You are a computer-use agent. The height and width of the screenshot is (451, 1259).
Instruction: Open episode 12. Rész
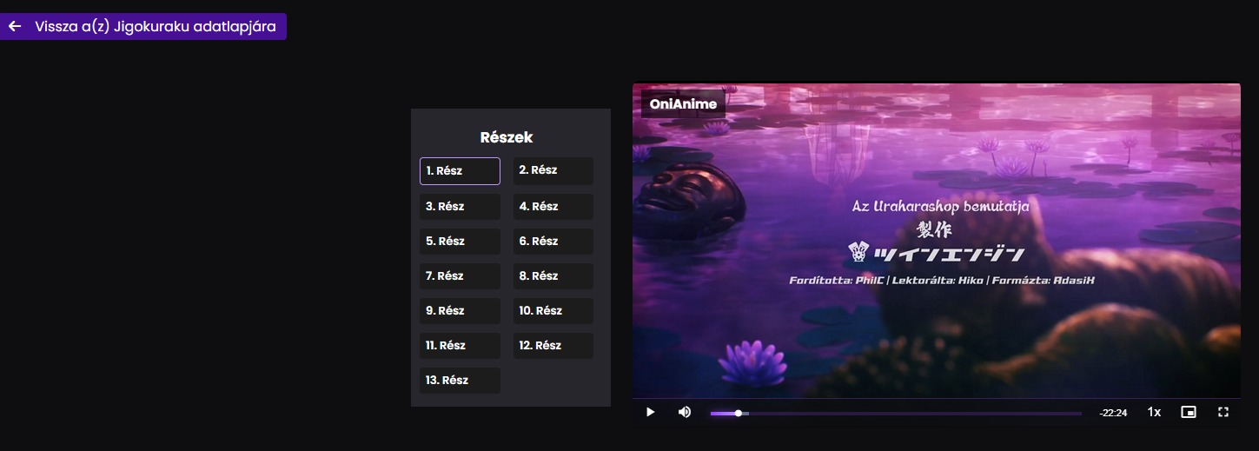pos(553,346)
